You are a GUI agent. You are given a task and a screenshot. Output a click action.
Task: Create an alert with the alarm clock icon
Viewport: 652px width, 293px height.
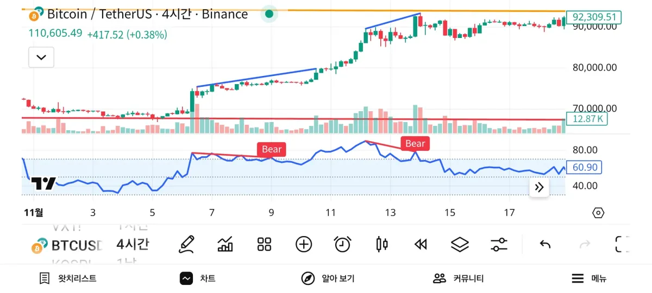coord(342,244)
